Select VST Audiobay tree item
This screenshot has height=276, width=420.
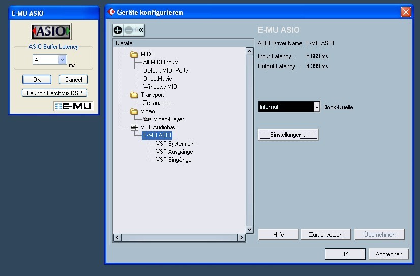tap(158, 127)
